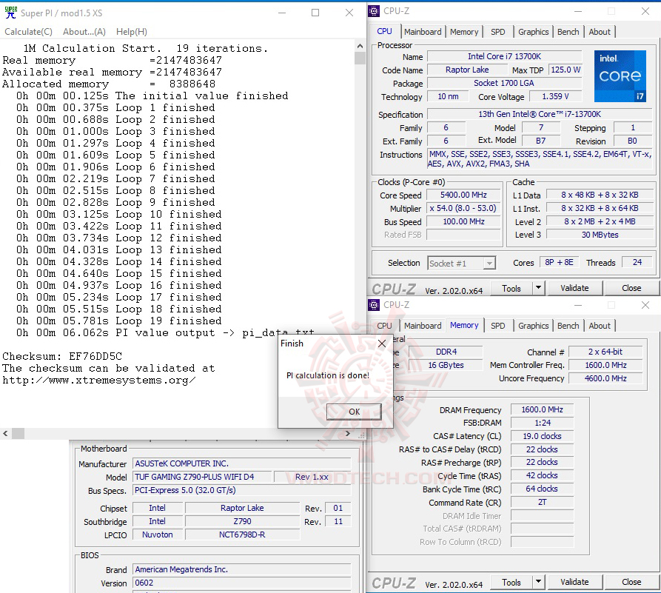Open the Tools dropdown in the lower CPU-Z window
The image size is (661, 593).
click(x=517, y=582)
